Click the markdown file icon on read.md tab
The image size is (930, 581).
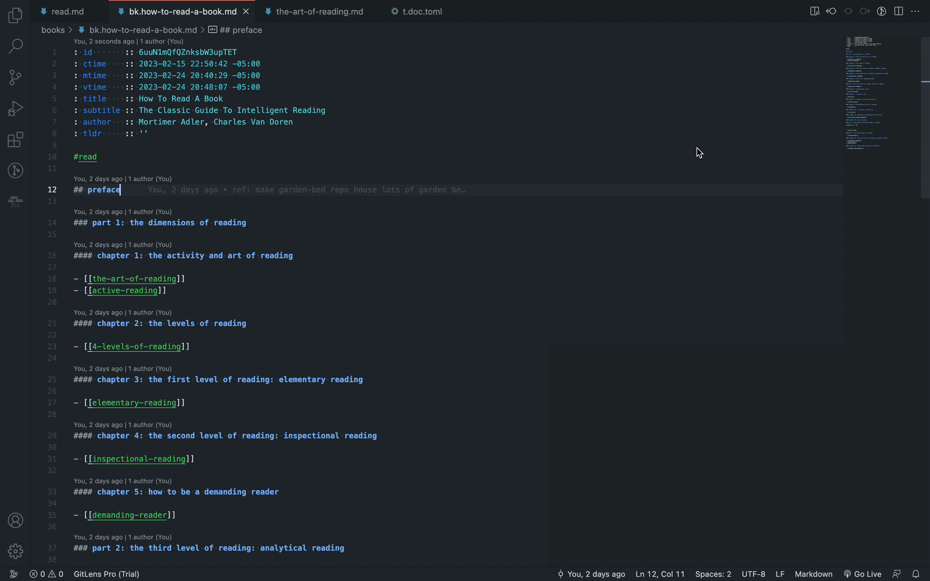click(x=44, y=12)
